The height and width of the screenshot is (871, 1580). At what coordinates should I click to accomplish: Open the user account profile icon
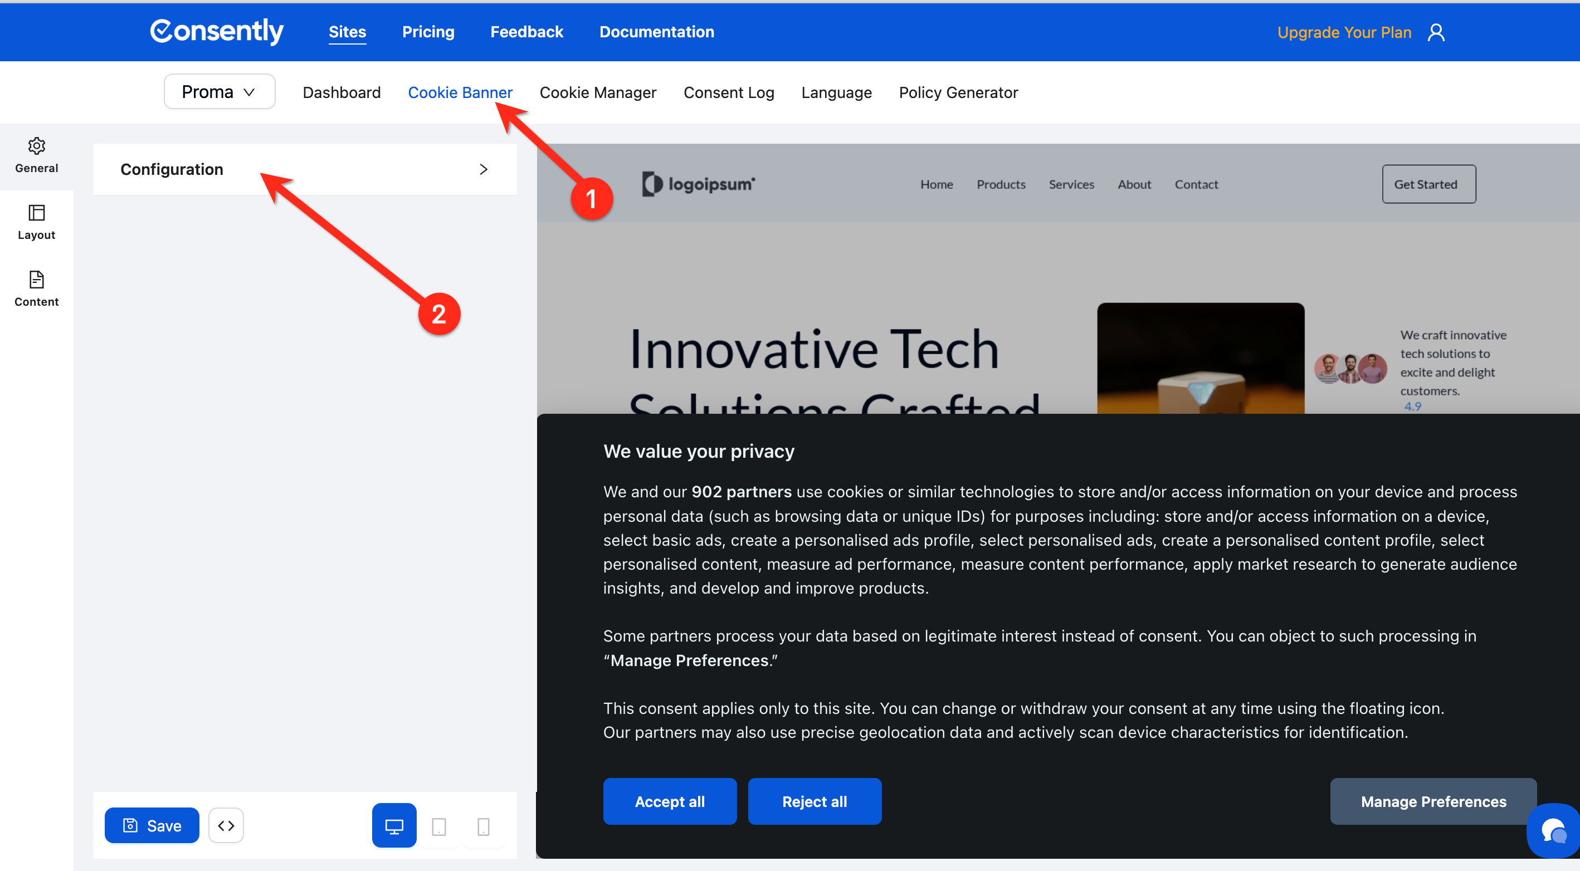(1436, 32)
